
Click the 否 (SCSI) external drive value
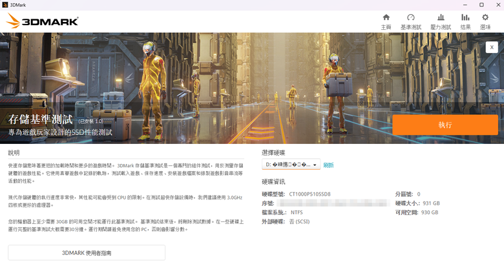click(300, 221)
